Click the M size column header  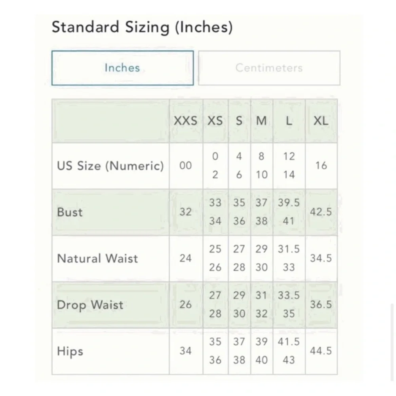tap(261, 121)
